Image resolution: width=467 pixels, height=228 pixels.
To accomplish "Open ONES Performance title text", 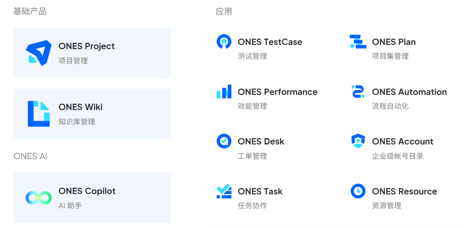I will click(x=277, y=92).
